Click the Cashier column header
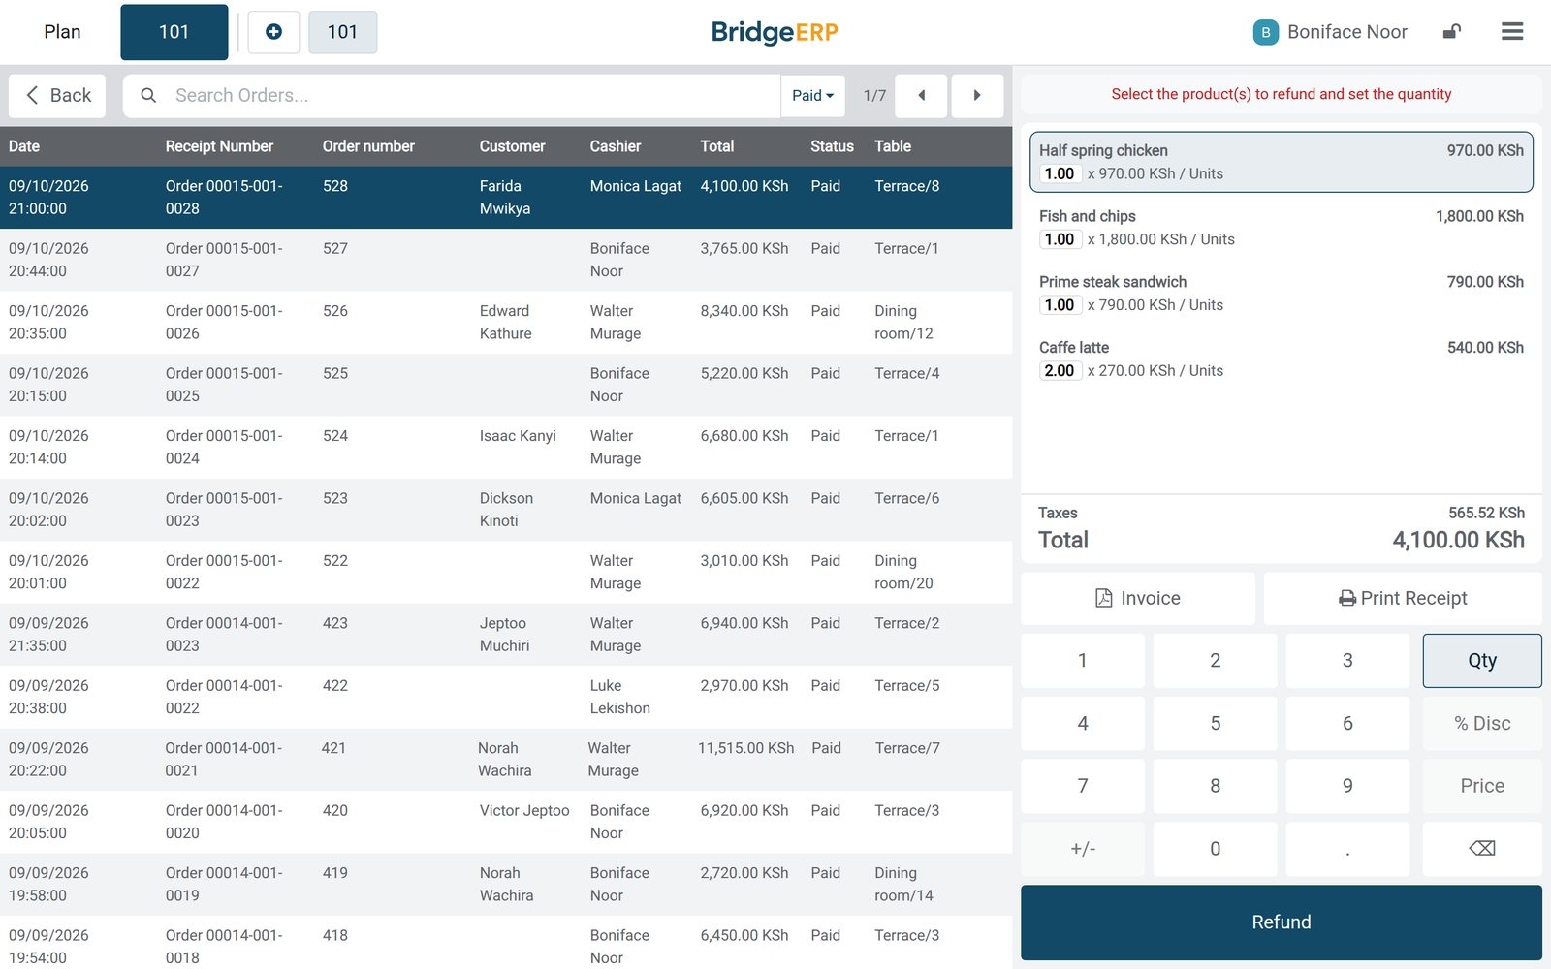 616,146
